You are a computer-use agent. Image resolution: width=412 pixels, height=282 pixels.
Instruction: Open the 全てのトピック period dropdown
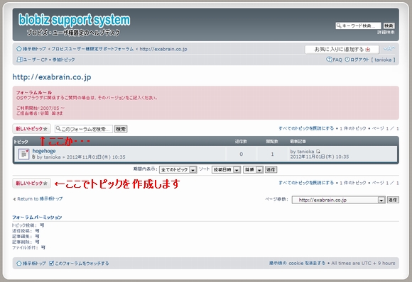click(178, 170)
